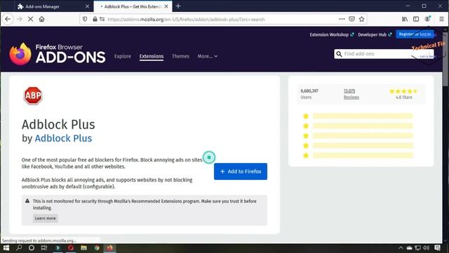Viewport: 449px width, 253px height.
Task: Open page actions three-dot menu
Action: coord(342,19)
